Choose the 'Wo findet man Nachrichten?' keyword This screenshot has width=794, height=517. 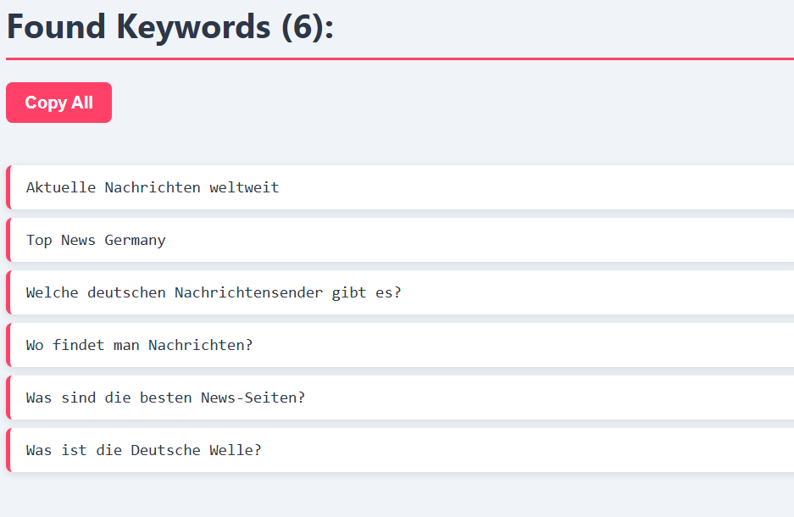pos(400,345)
